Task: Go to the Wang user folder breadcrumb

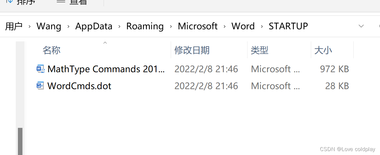Action: click(49, 26)
